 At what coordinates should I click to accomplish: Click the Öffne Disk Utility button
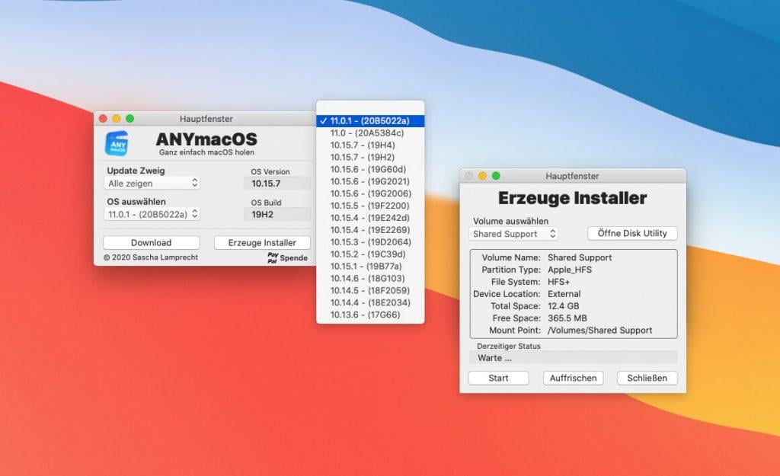[x=632, y=233]
